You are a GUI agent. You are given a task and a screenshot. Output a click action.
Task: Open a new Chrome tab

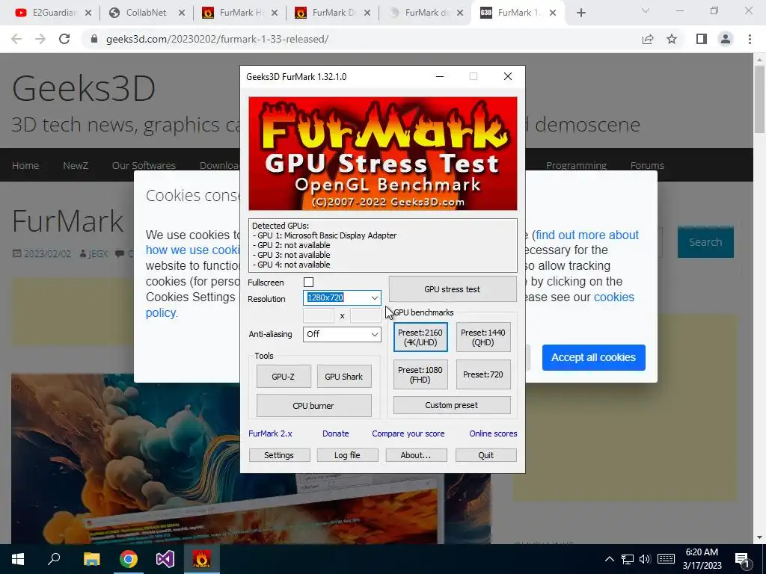click(580, 13)
